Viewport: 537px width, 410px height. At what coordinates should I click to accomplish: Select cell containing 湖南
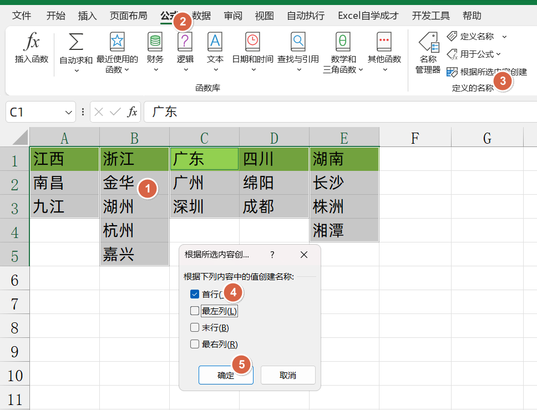click(x=344, y=159)
